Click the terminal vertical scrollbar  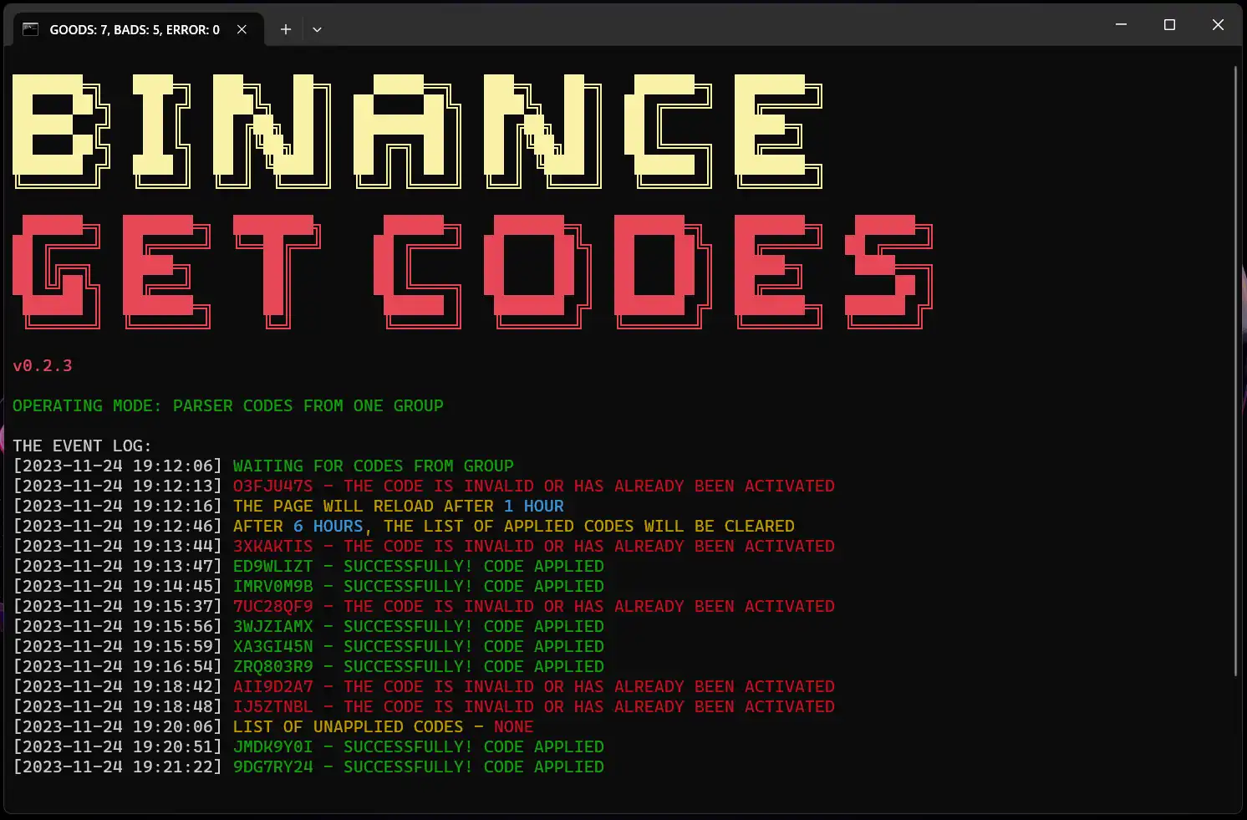click(x=1235, y=371)
